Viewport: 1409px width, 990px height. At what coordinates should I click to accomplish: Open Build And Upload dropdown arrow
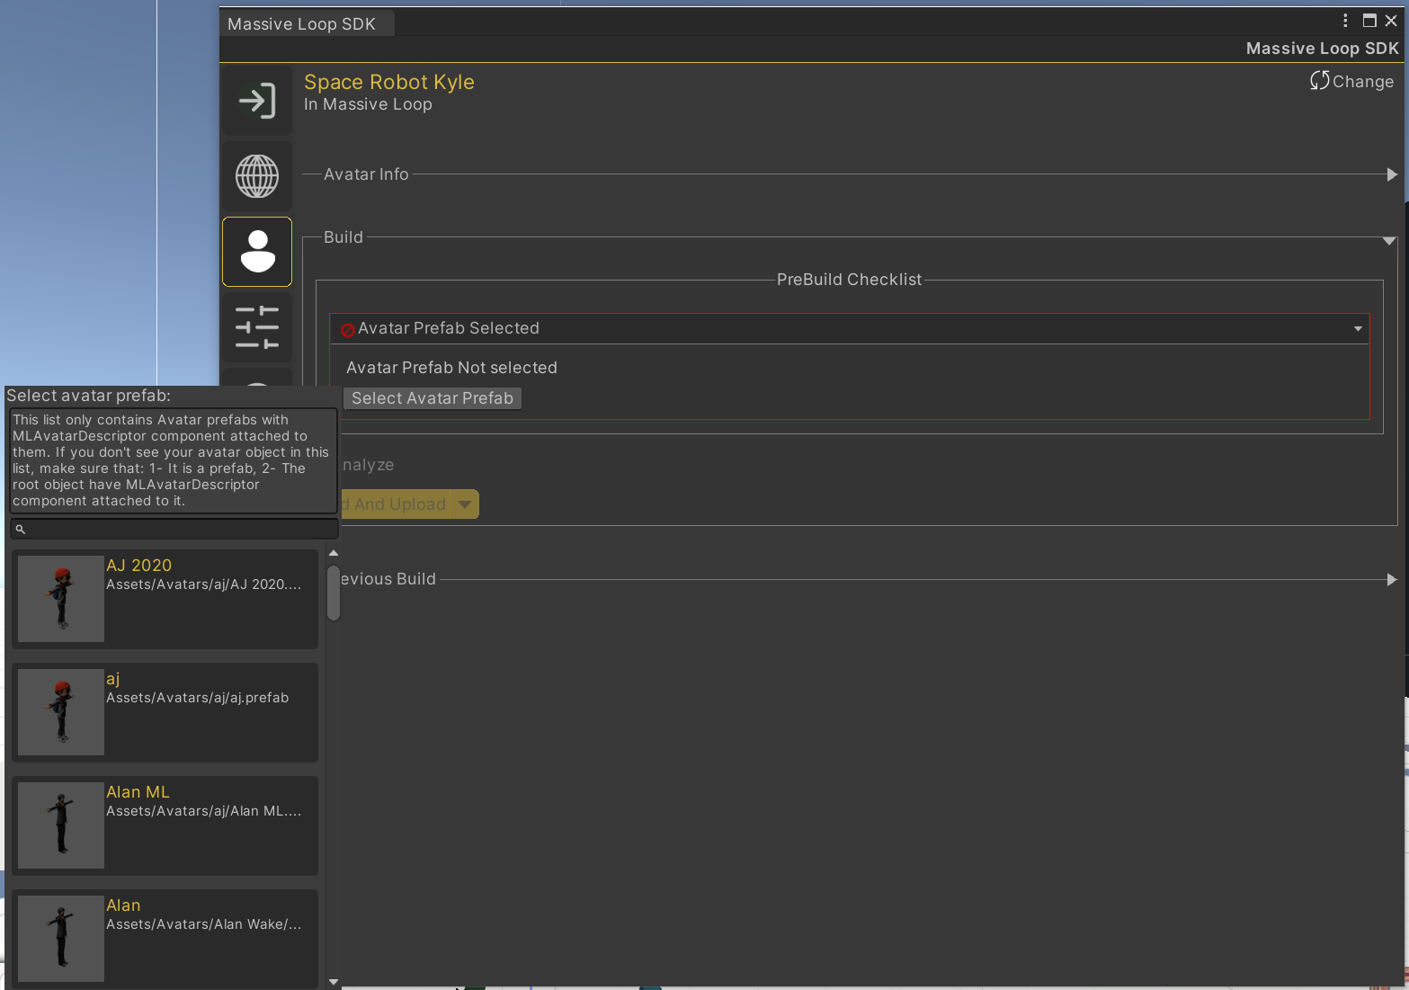(465, 504)
